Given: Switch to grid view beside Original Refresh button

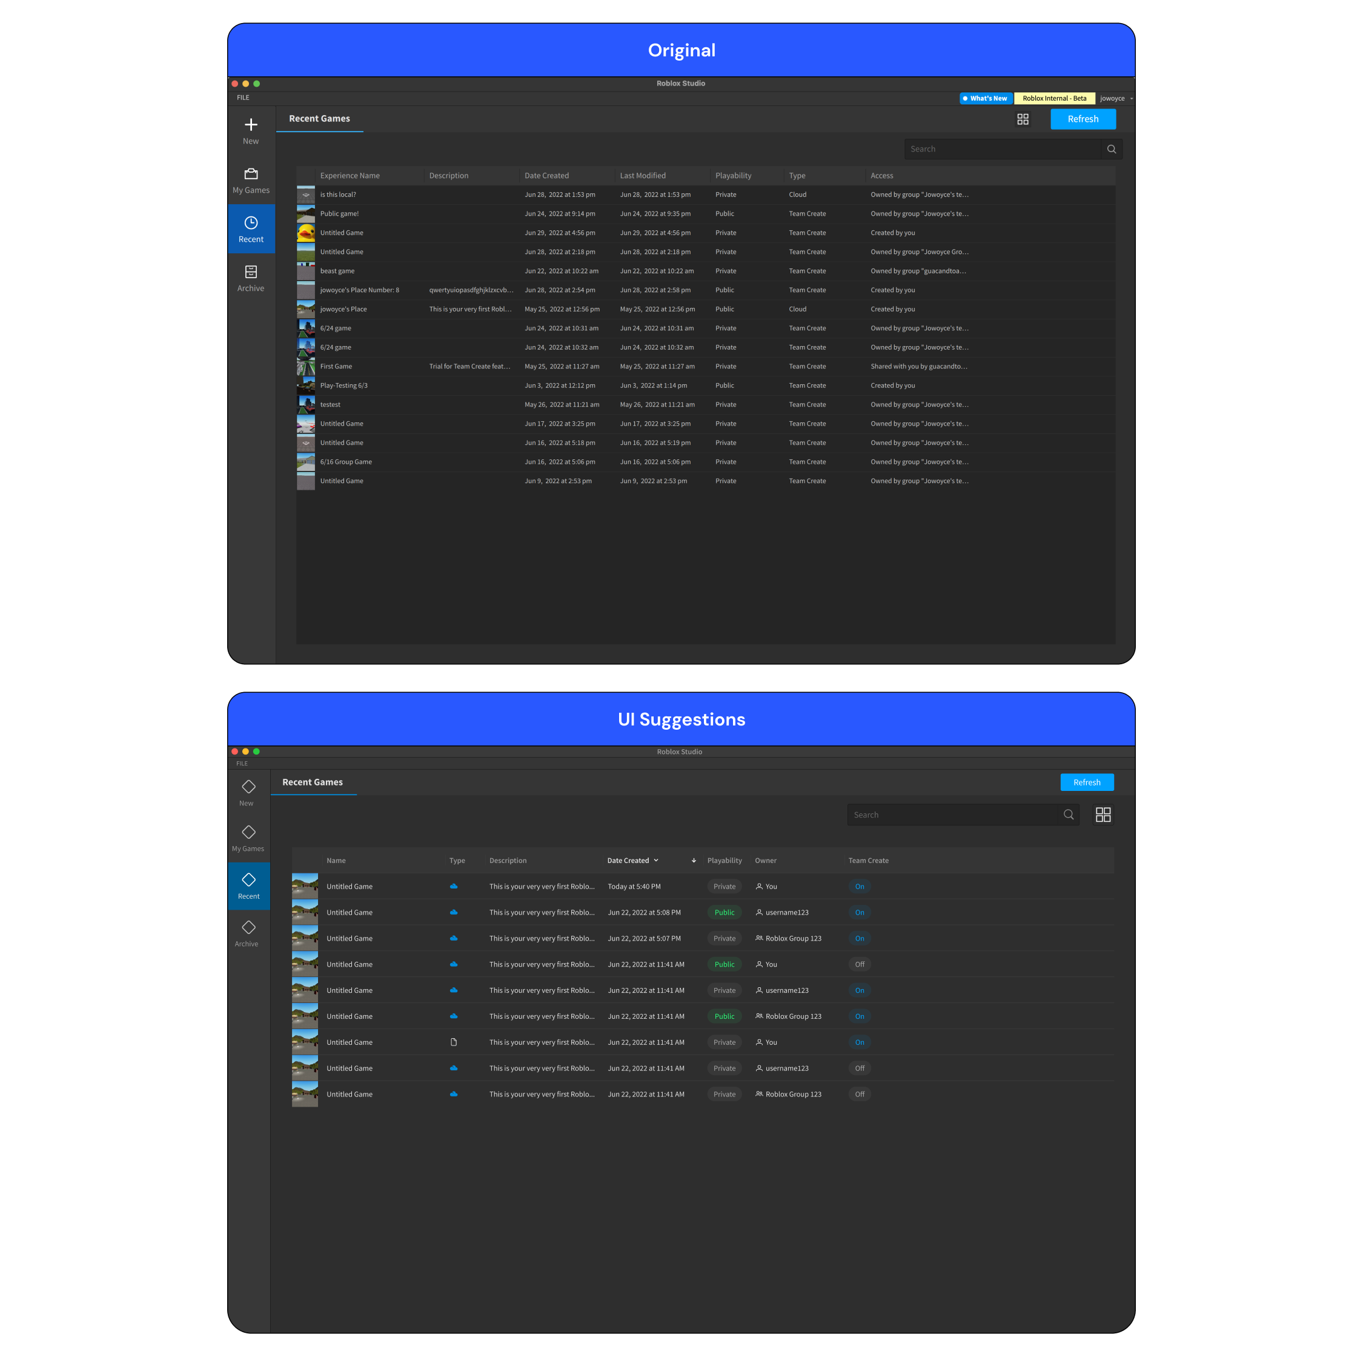Looking at the screenshot, I should coord(1023,119).
